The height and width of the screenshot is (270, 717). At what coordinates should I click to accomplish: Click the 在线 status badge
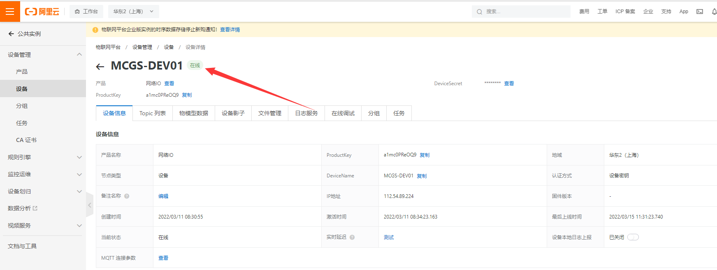[x=195, y=65]
